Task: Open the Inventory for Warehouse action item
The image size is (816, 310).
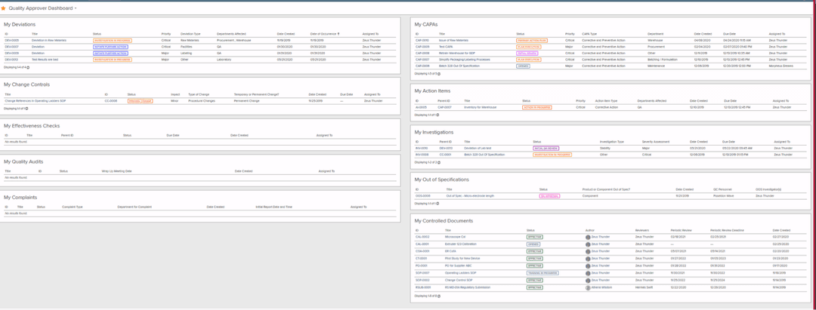Action: pyautogui.click(x=481, y=108)
